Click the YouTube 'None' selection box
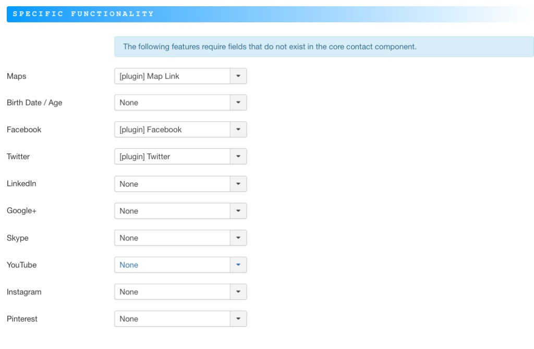The width and height of the screenshot is (534, 349). pos(172,265)
